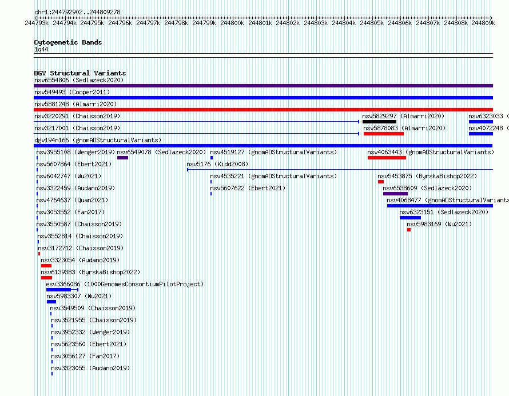Select the purple nsv6538609 variant bar
Viewport: 509px width, 396px height.
395,194
